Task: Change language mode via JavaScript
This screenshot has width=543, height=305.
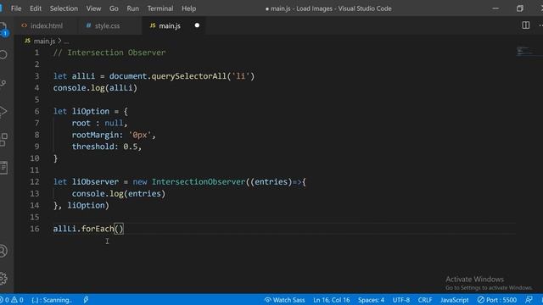Action: click(455, 300)
